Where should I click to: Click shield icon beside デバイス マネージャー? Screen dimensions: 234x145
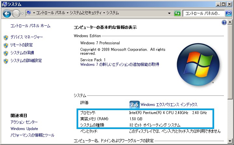pos(6,38)
